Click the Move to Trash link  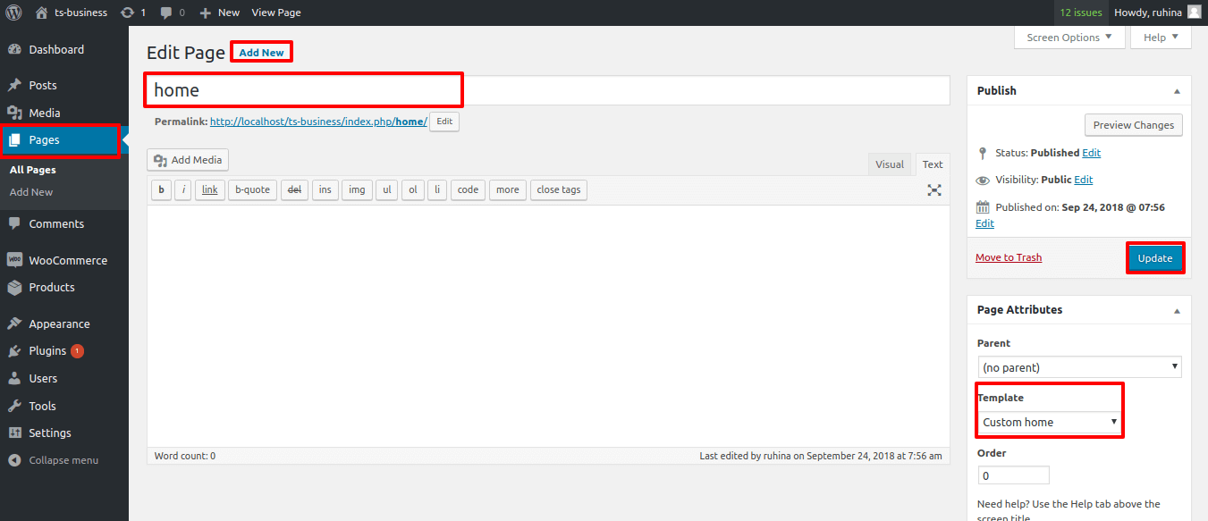[x=1008, y=257]
